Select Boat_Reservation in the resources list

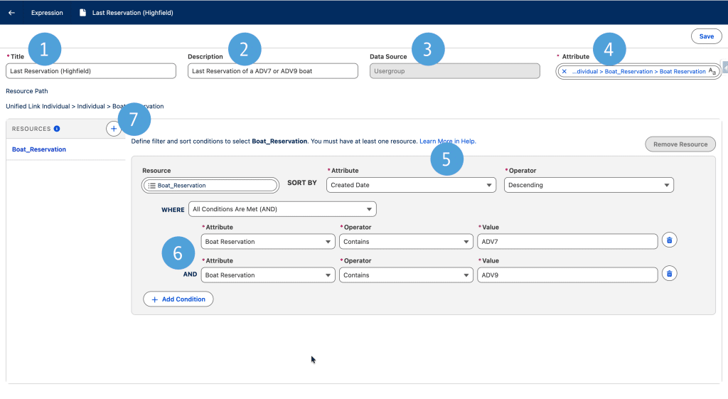tap(39, 149)
